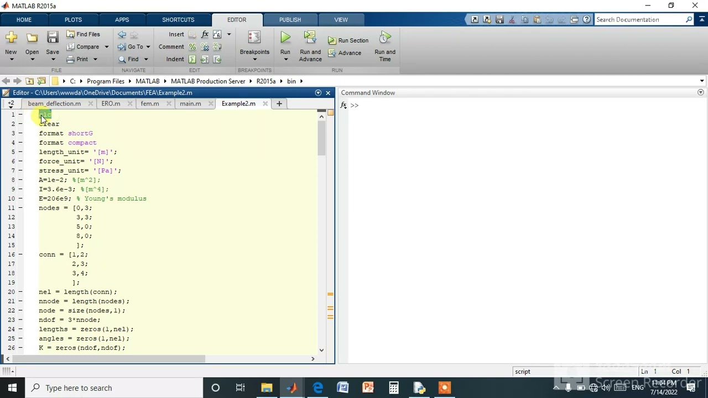Open dropdown under New button

click(x=11, y=60)
